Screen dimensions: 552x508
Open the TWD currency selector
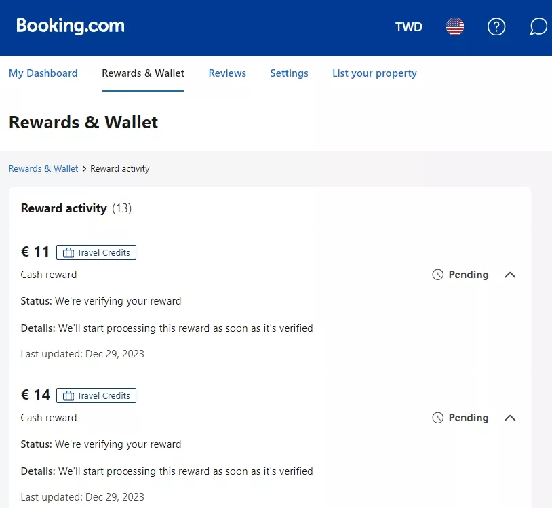coord(408,27)
